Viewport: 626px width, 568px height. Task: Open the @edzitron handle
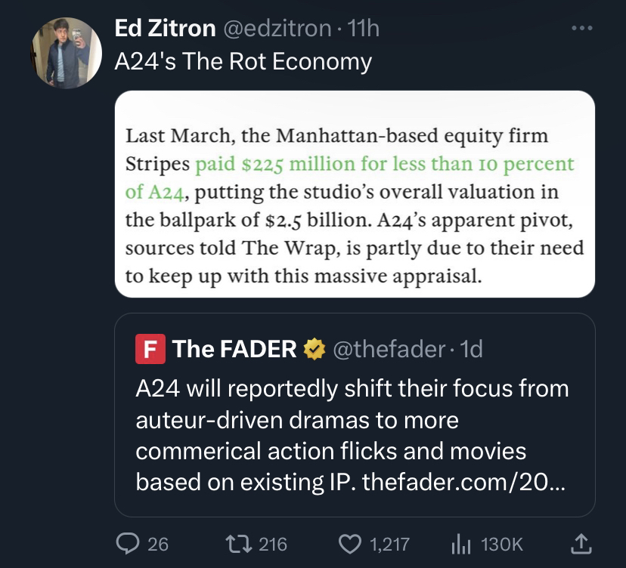(x=277, y=28)
